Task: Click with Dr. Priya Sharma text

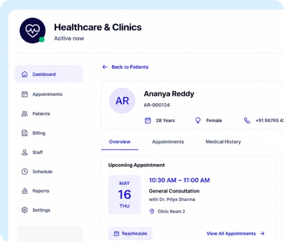Action: tap(172, 199)
